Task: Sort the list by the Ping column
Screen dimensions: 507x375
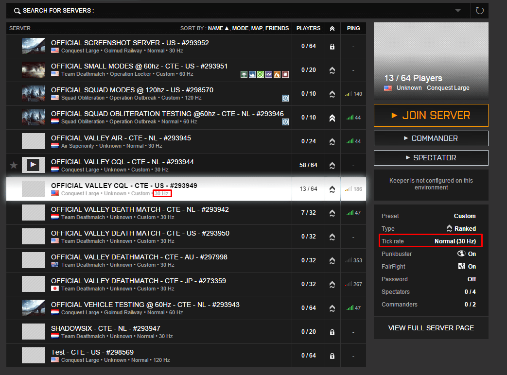Action: point(353,28)
